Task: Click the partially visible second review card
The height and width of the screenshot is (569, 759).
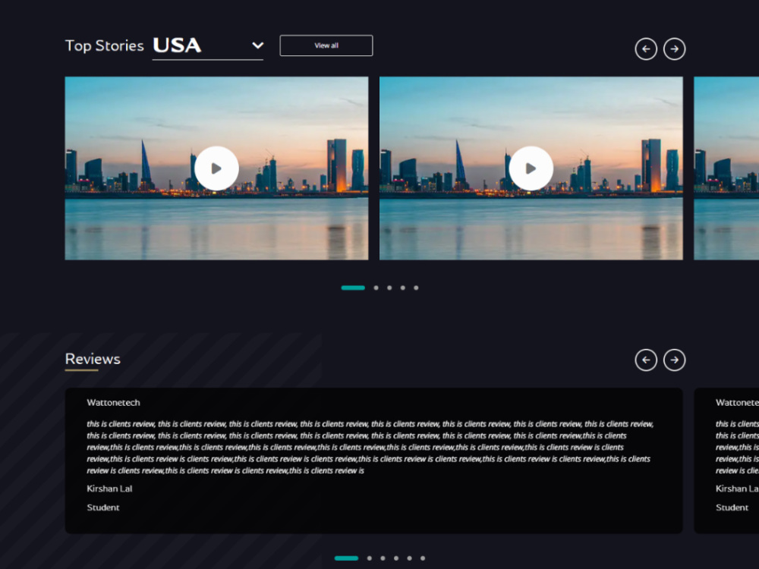Action: click(726, 461)
